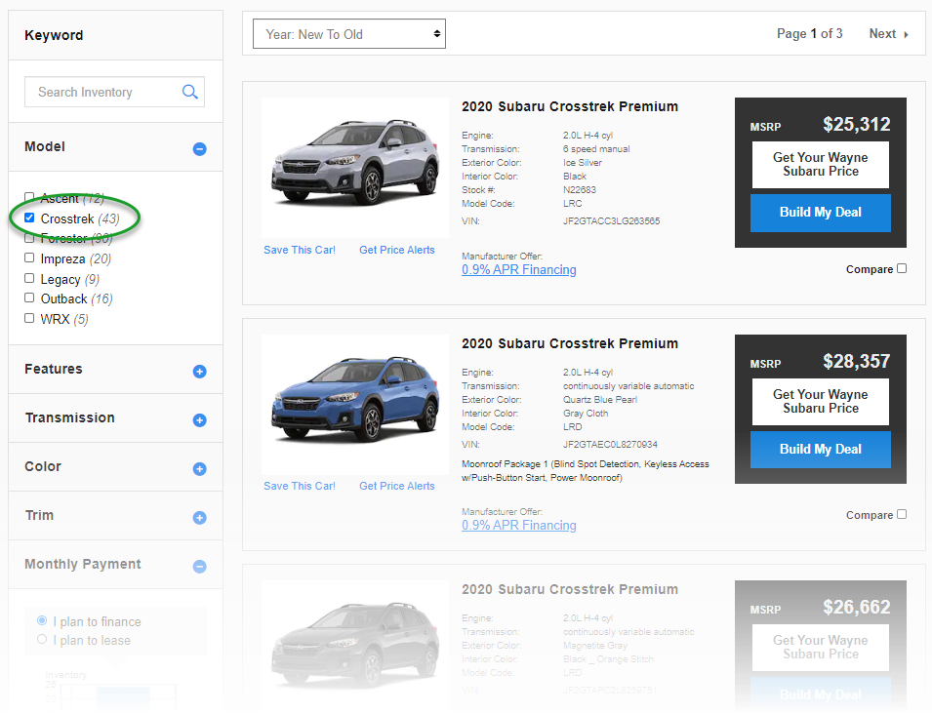The image size is (932, 714).
Task: Click Get Your Wayne Subaru Price for $28,357 car
Action: pos(820,402)
